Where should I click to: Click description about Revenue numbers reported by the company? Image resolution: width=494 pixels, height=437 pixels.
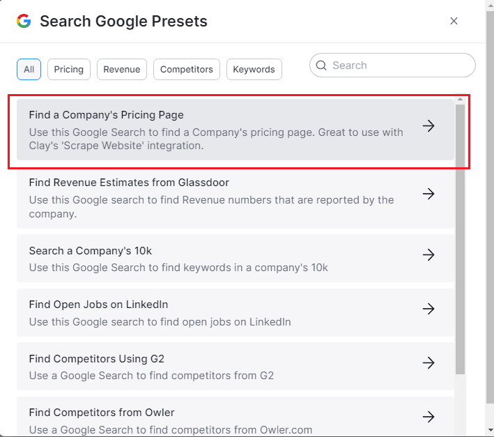coord(211,207)
